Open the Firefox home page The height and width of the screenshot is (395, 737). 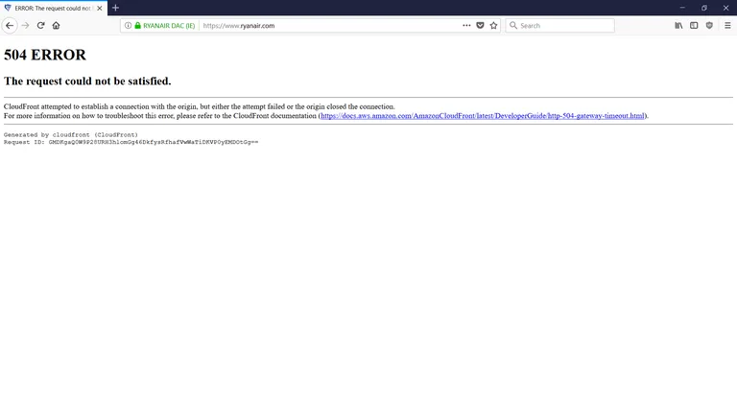[x=56, y=25]
